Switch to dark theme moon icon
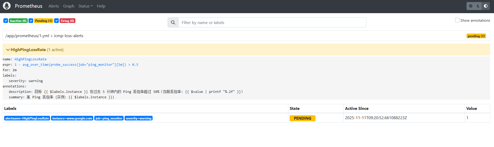 pyautogui.click(x=478, y=6)
